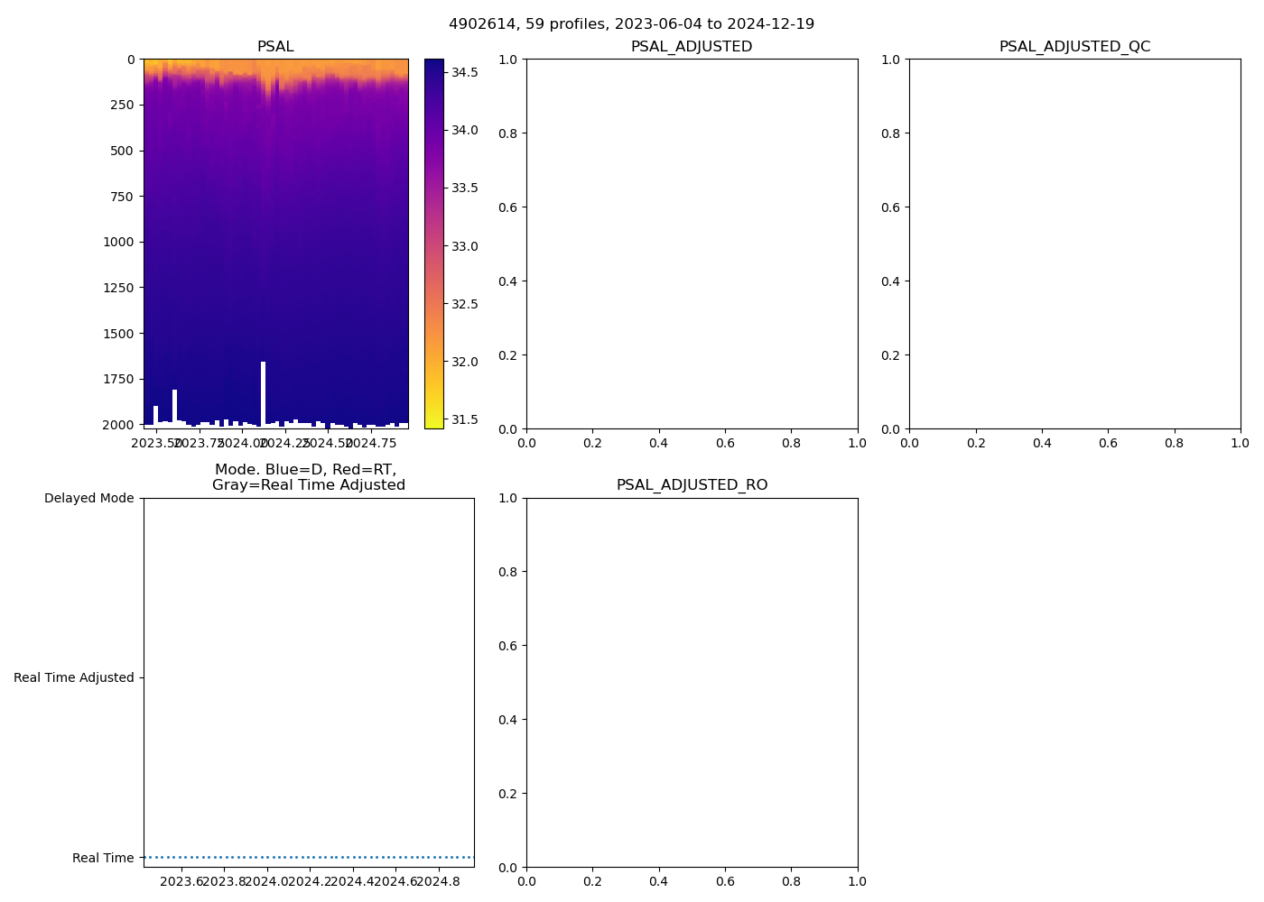Click the empty PSAL_ADJUSTED_QC plot area
The width and height of the screenshot is (1264, 902).
1074,244
